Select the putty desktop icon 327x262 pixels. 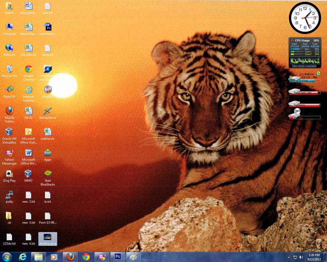(9, 195)
